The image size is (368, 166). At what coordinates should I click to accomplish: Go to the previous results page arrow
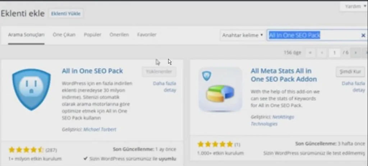322,53
